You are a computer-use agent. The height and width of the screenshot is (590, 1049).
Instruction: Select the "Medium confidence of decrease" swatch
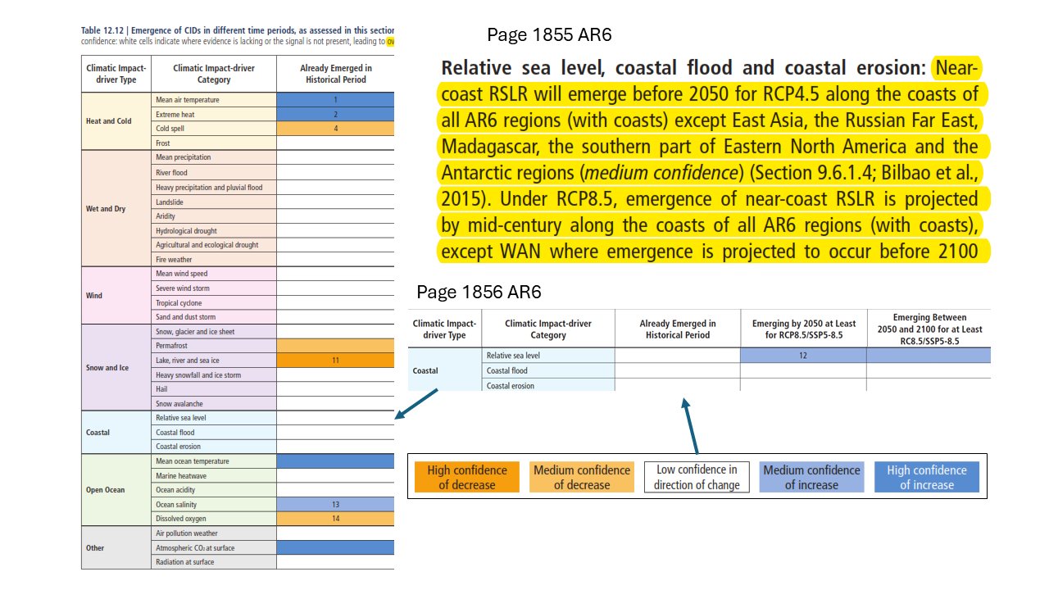pos(582,477)
